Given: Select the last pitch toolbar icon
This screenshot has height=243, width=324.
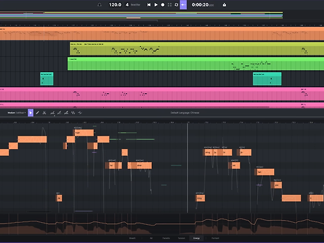Looking at the screenshot, I should pos(80,113).
